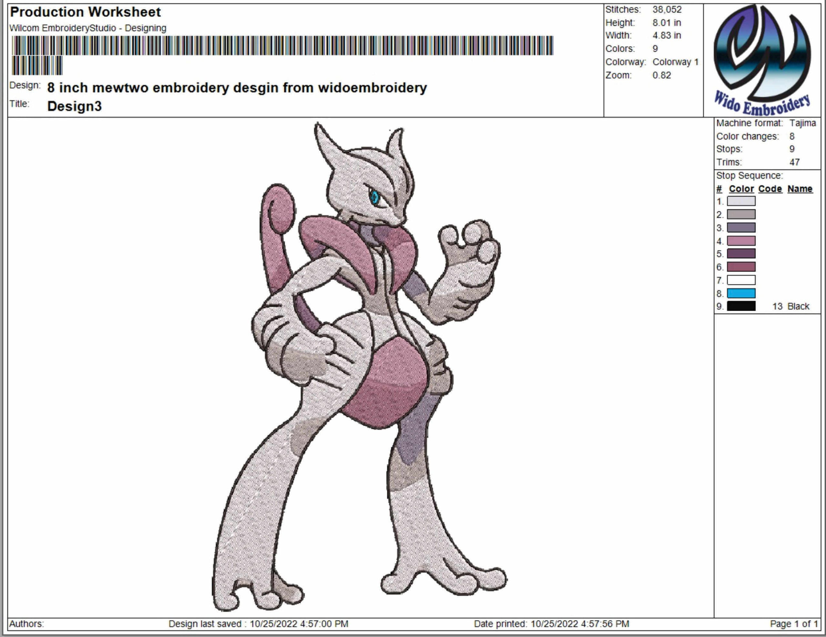Select stop 8 blue swatch

coord(741,294)
